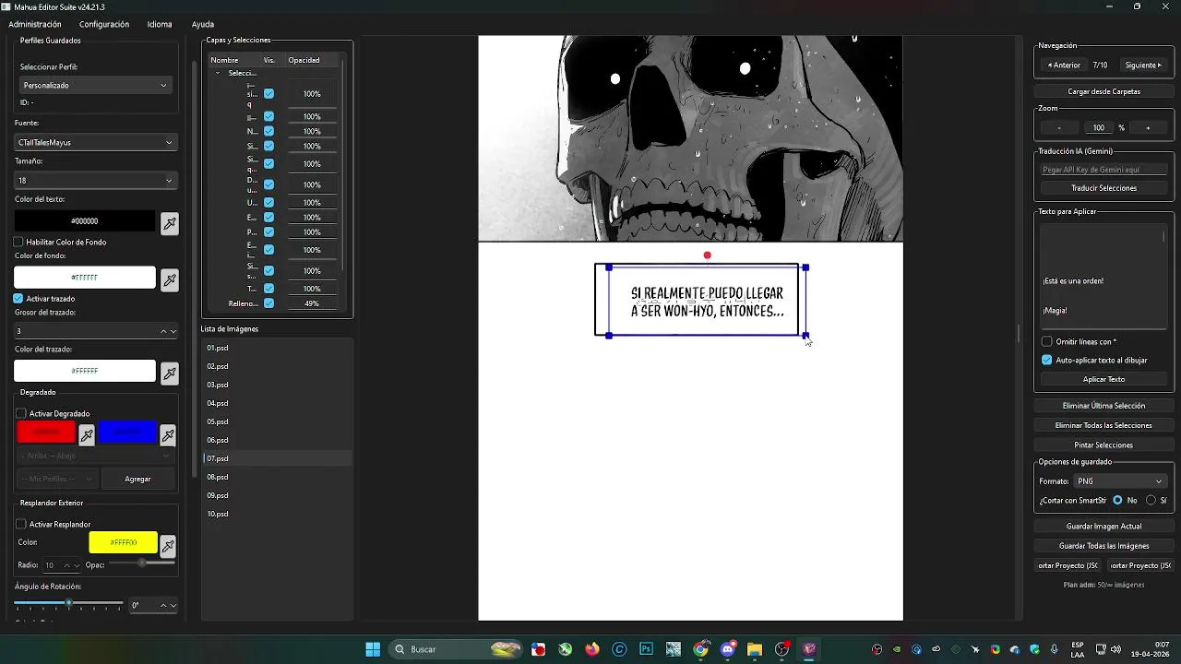Click the Mahua Editor icon in the taskbar

809,649
